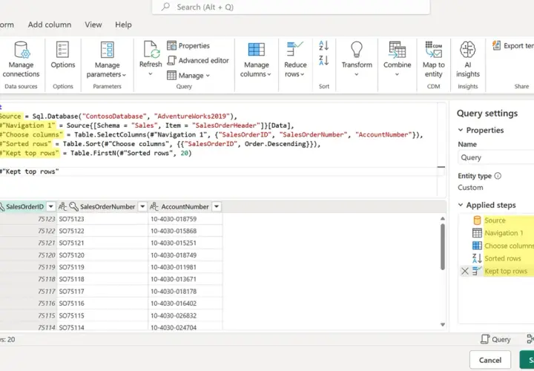Click cell 75117 in SalesOrderID
The height and width of the screenshot is (371, 534).
click(x=28, y=292)
